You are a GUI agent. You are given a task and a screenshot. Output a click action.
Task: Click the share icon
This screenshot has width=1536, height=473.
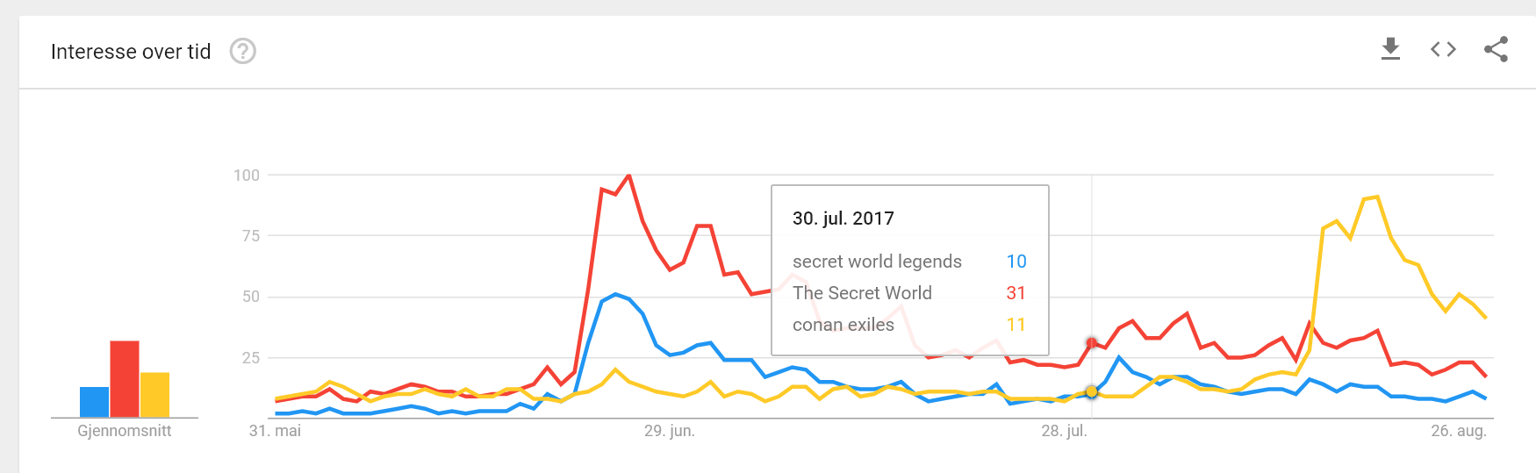[x=1496, y=50]
